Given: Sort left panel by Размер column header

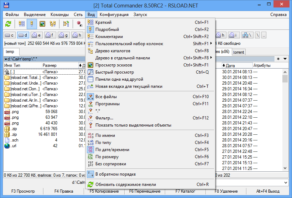Looking at the screenshot, I should pyautogui.click(x=60, y=65).
